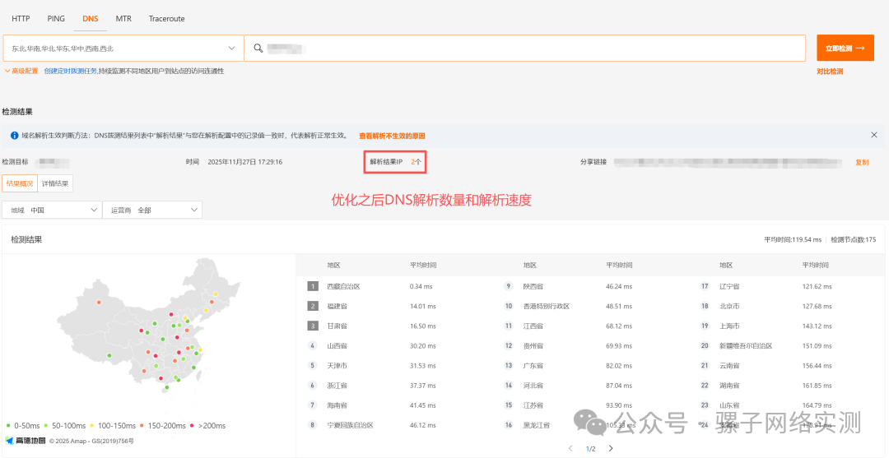Click the 平均时间:119.54 ms summary

(x=793, y=239)
